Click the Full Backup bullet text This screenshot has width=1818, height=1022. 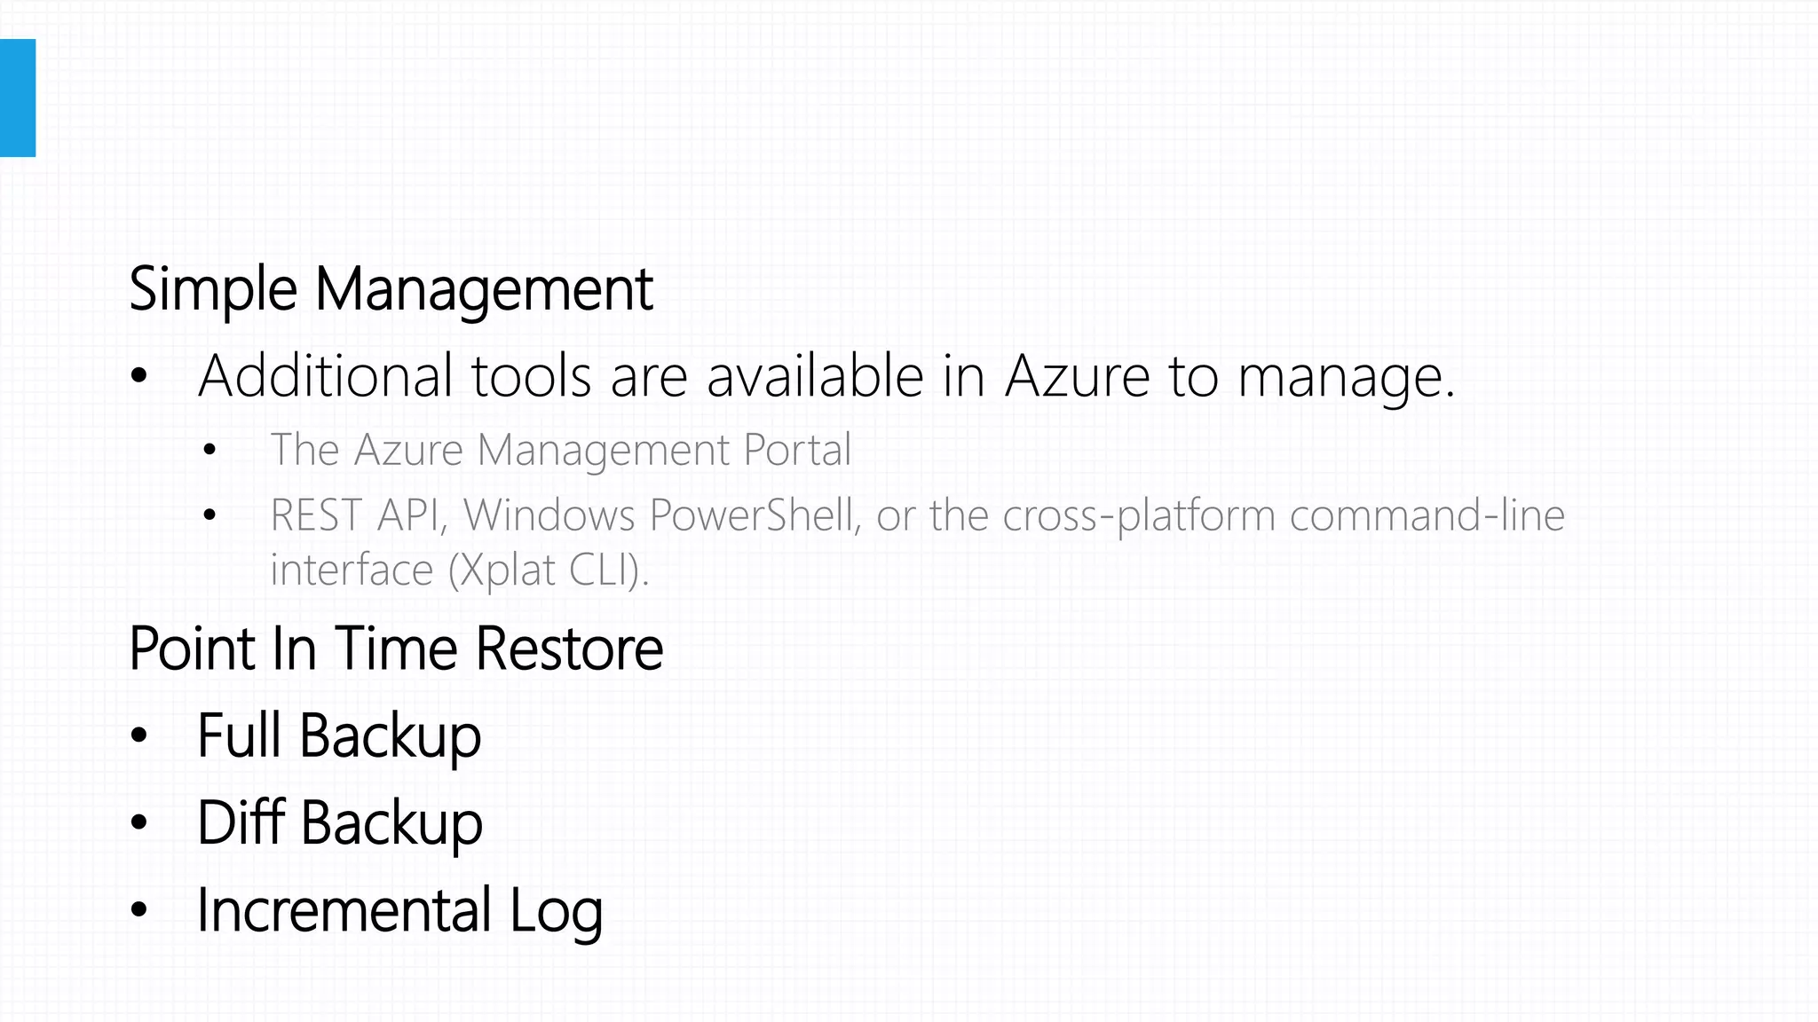(339, 735)
